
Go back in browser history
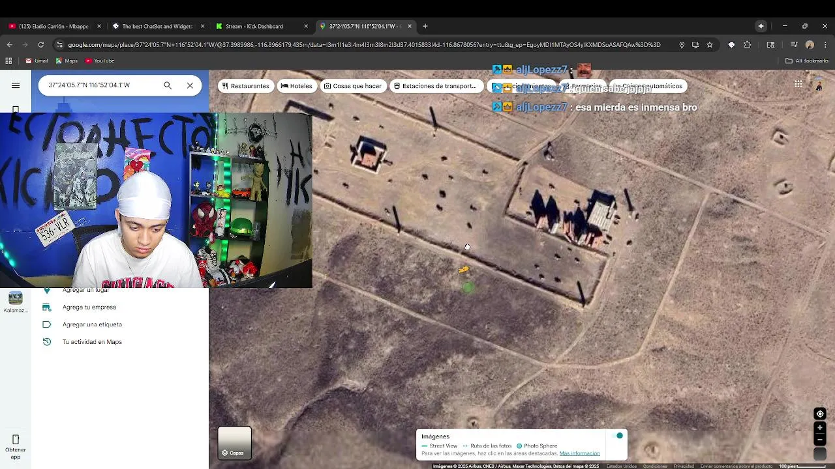9,44
